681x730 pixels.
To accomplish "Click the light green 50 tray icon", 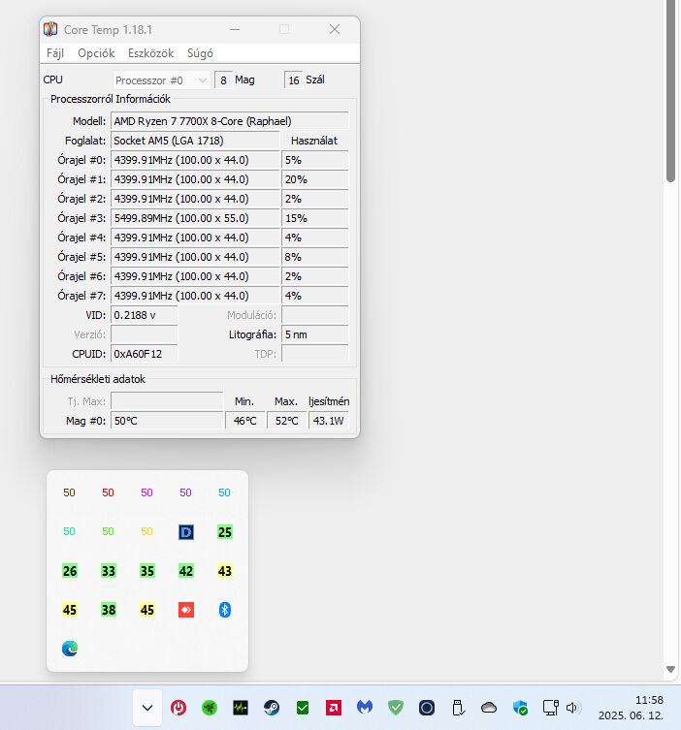I will tap(108, 531).
